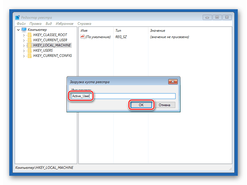247x185 pixels.
Task: Select the HKEY_CURRENT_USER tree item
Action: (x=50, y=40)
